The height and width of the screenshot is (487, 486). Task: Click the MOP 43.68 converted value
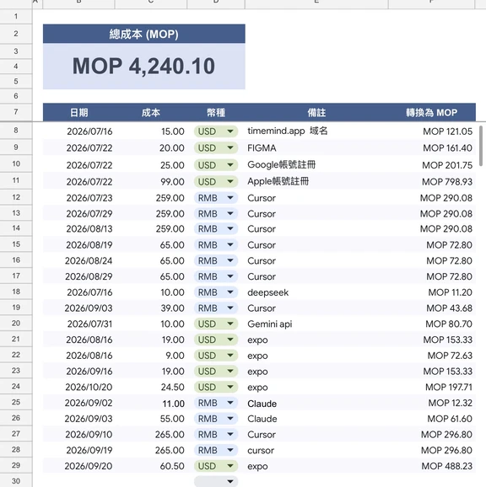450,308
